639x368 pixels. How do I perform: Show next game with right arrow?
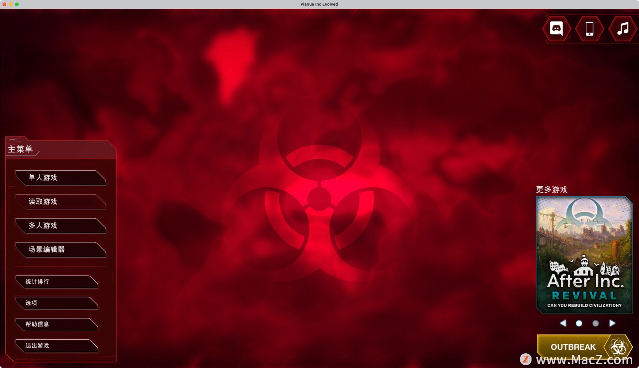point(612,323)
